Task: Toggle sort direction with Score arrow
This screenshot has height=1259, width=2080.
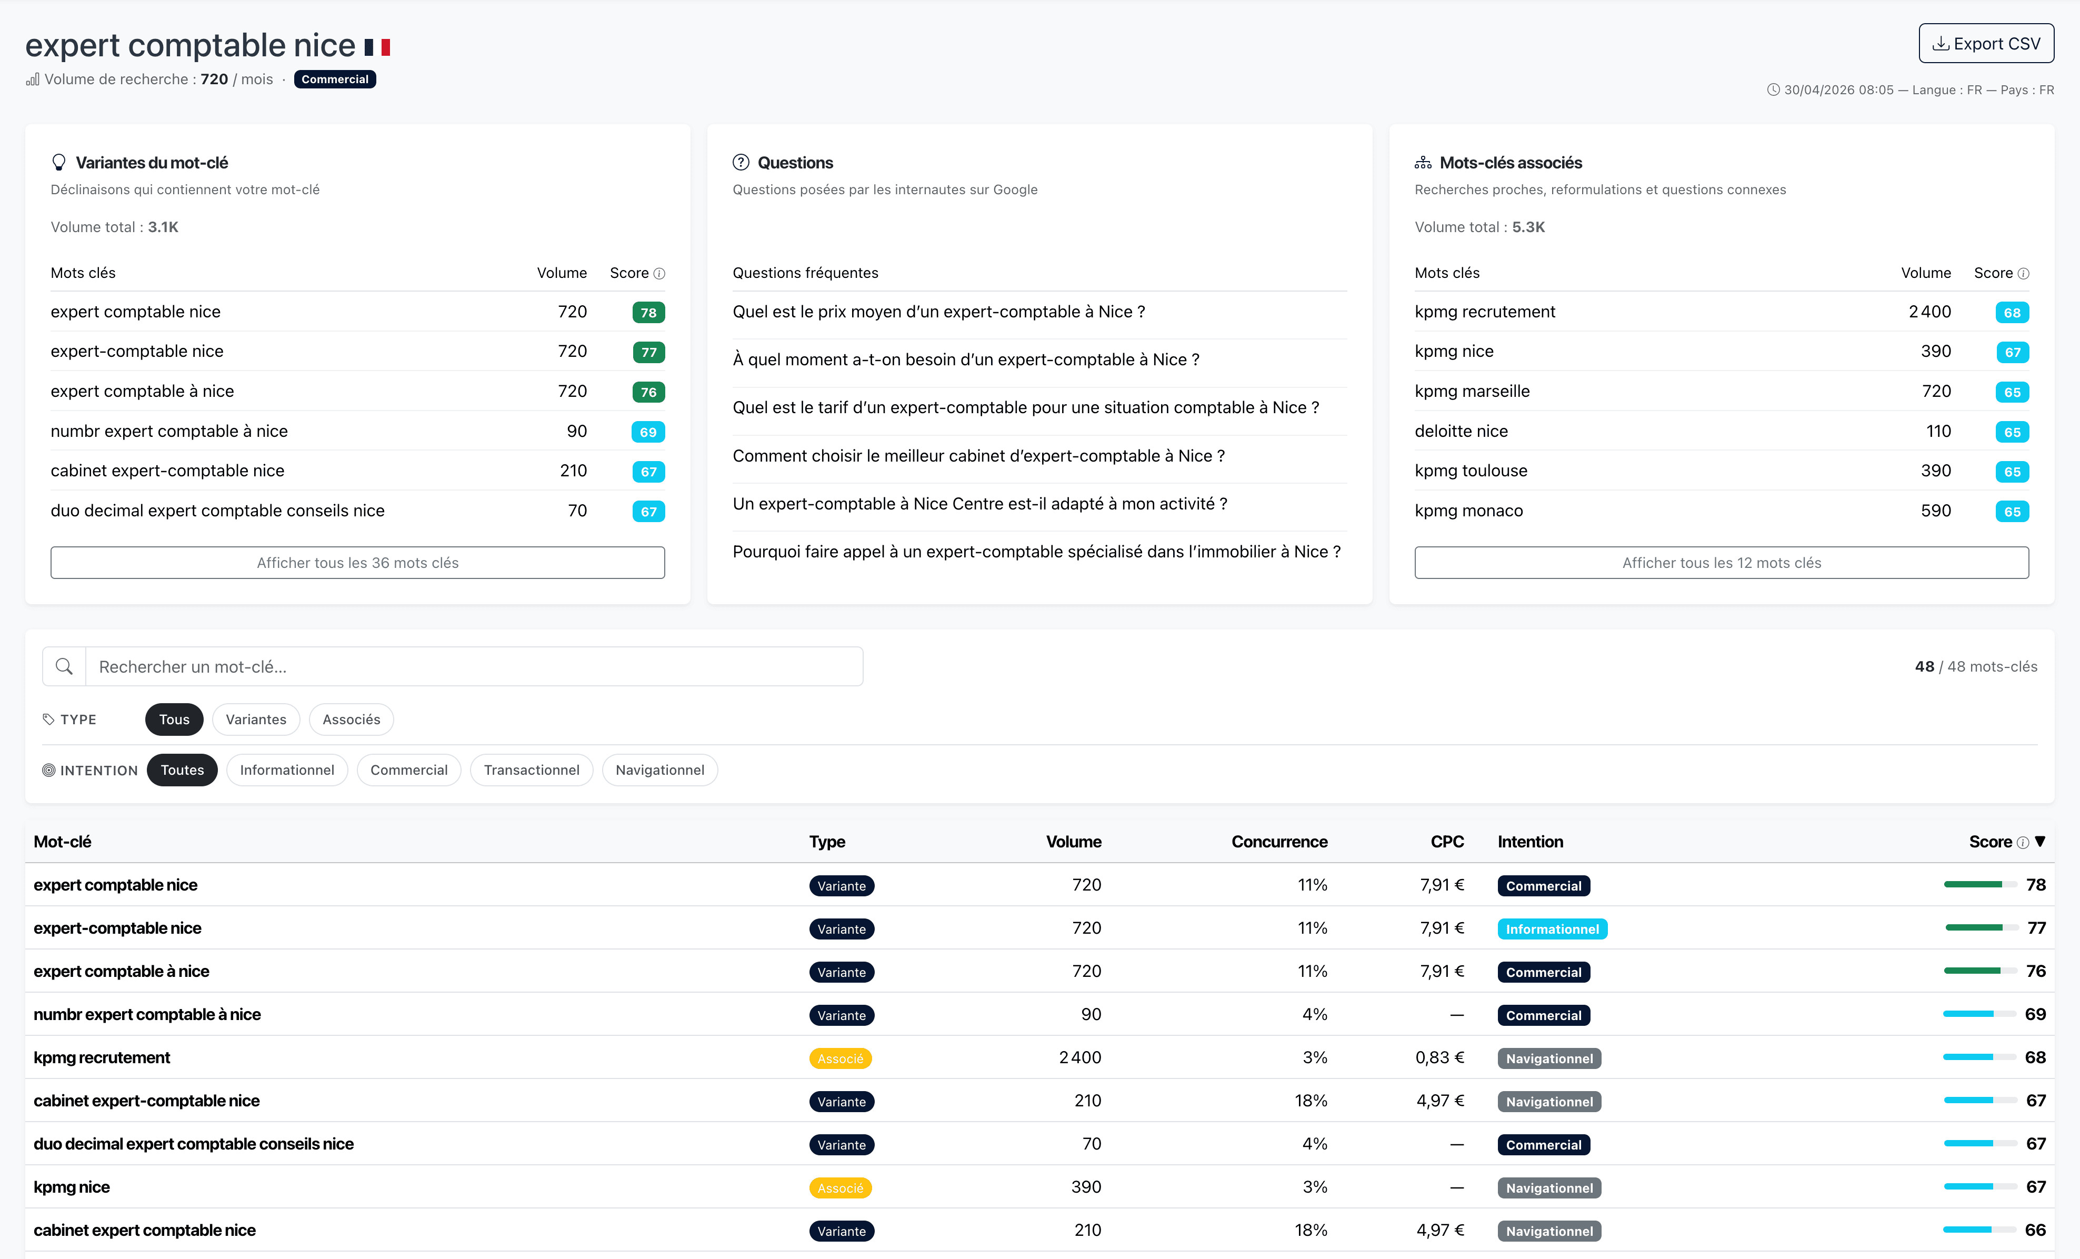Action: [2041, 842]
